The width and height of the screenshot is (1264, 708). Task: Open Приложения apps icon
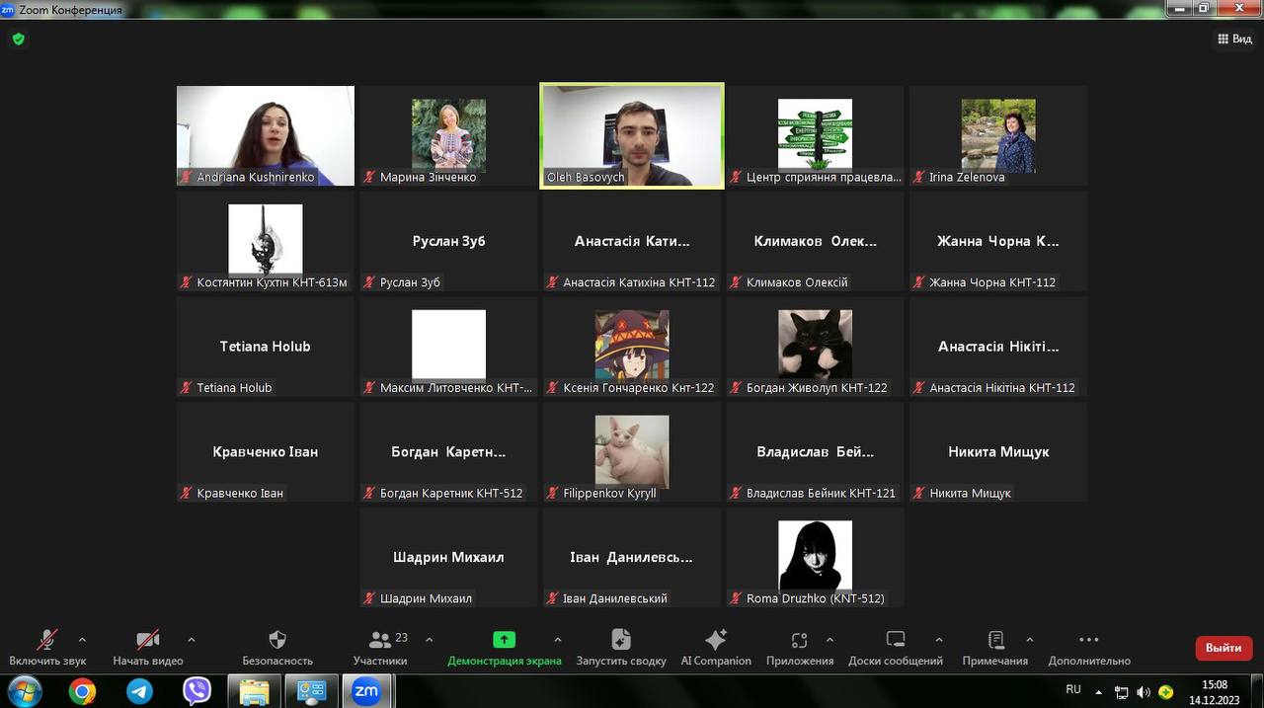[x=799, y=640]
